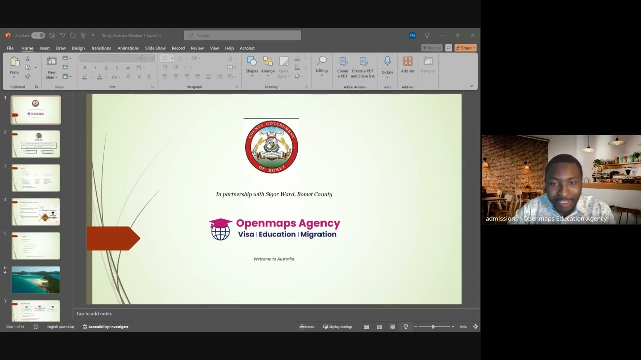
Task: Pick the text highlight color
Action: pyautogui.click(x=86, y=77)
